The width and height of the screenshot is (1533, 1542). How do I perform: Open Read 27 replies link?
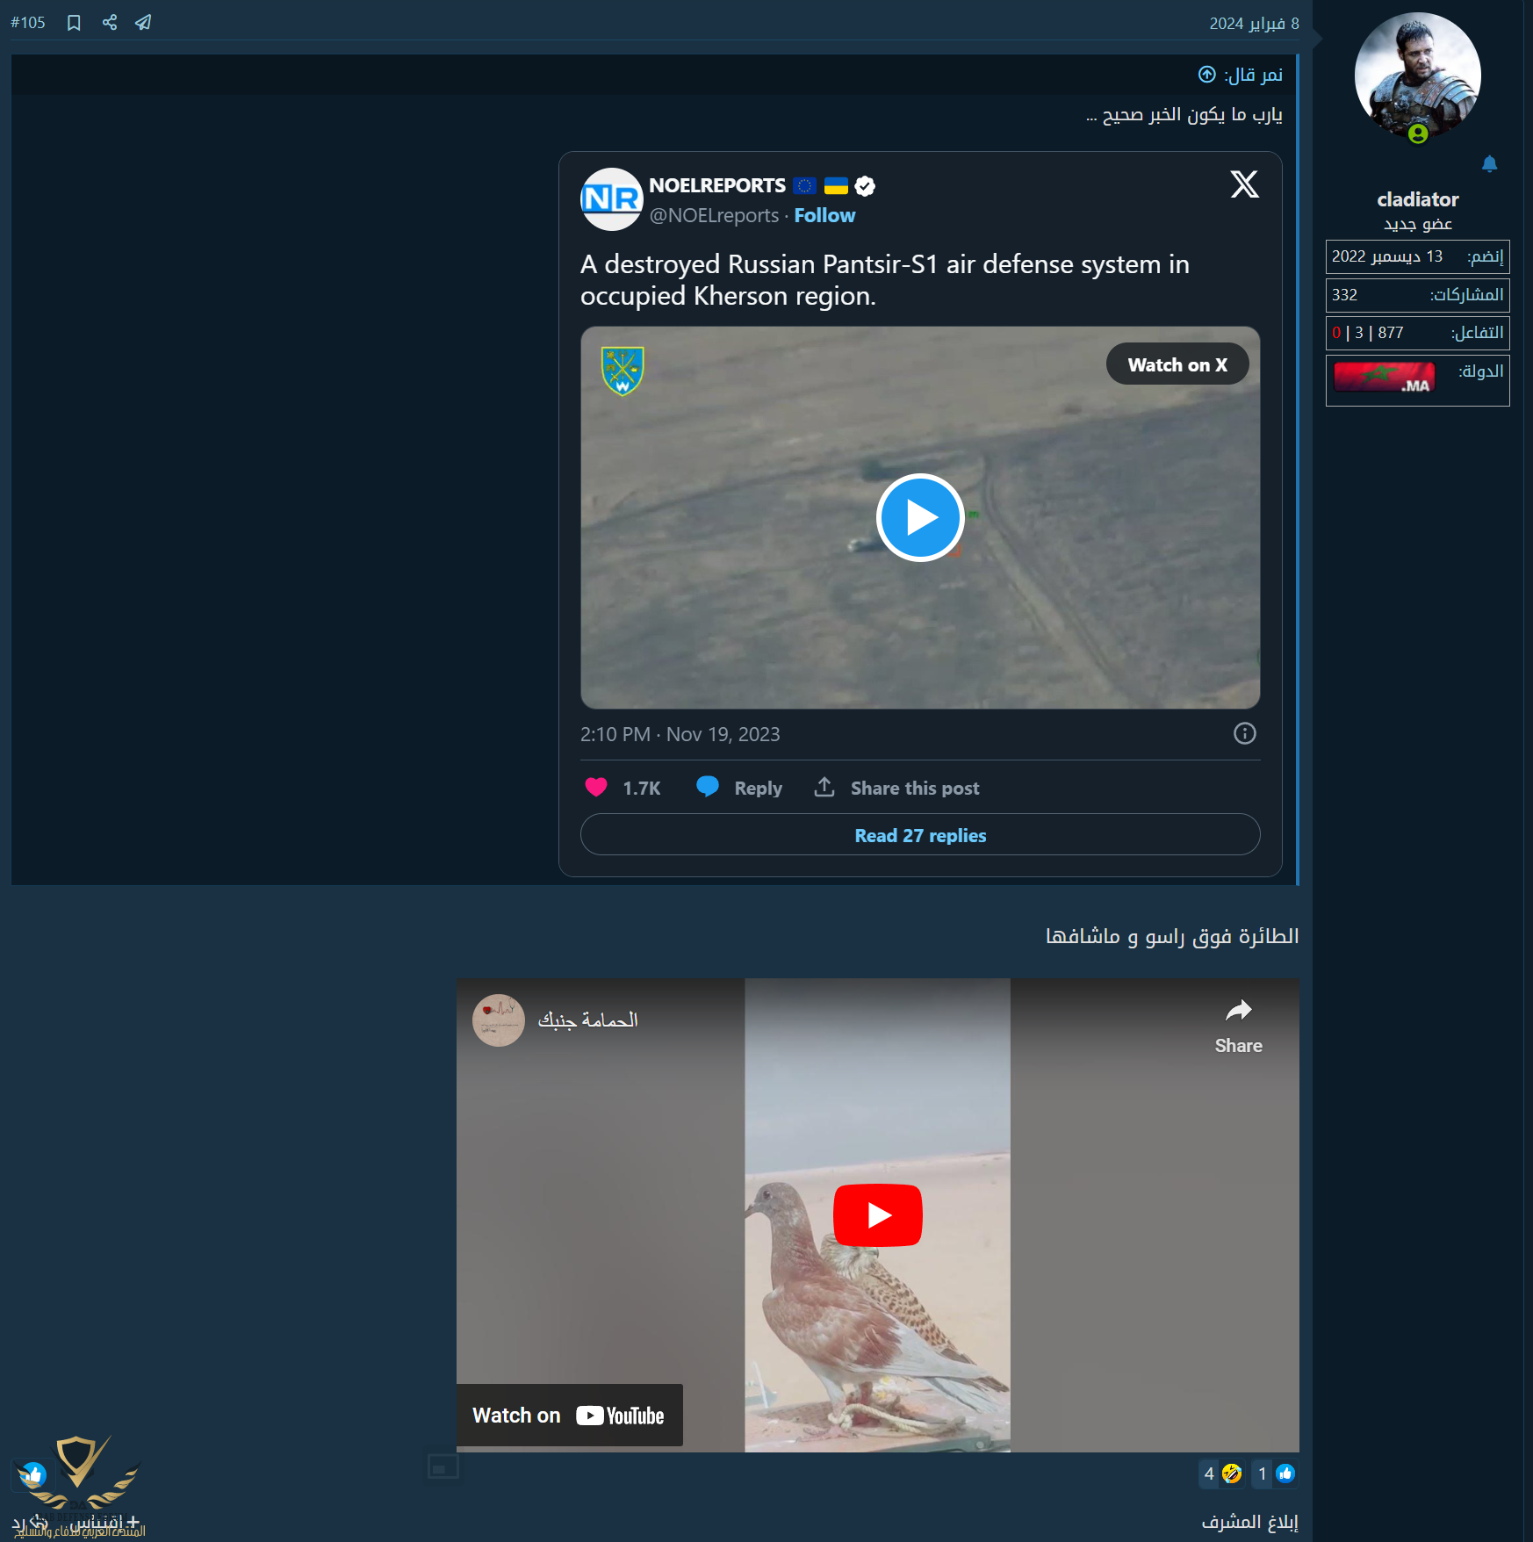click(919, 835)
